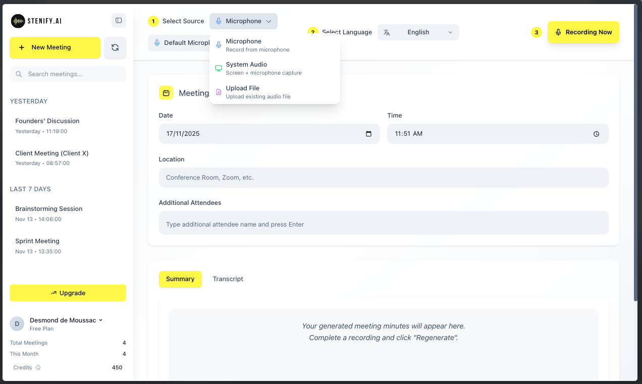642x384 pixels.
Task: Start a New Meeting
Action: (x=55, y=47)
